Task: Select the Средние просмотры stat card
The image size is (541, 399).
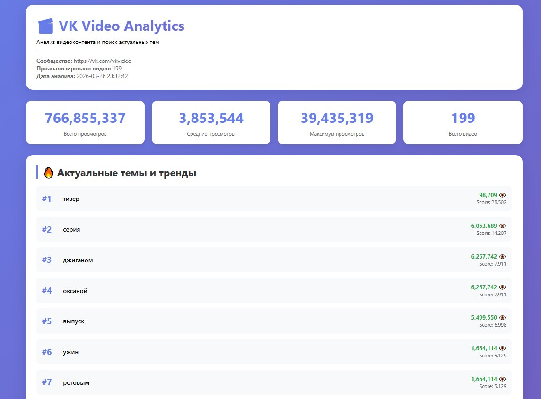Action: [211, 122]
